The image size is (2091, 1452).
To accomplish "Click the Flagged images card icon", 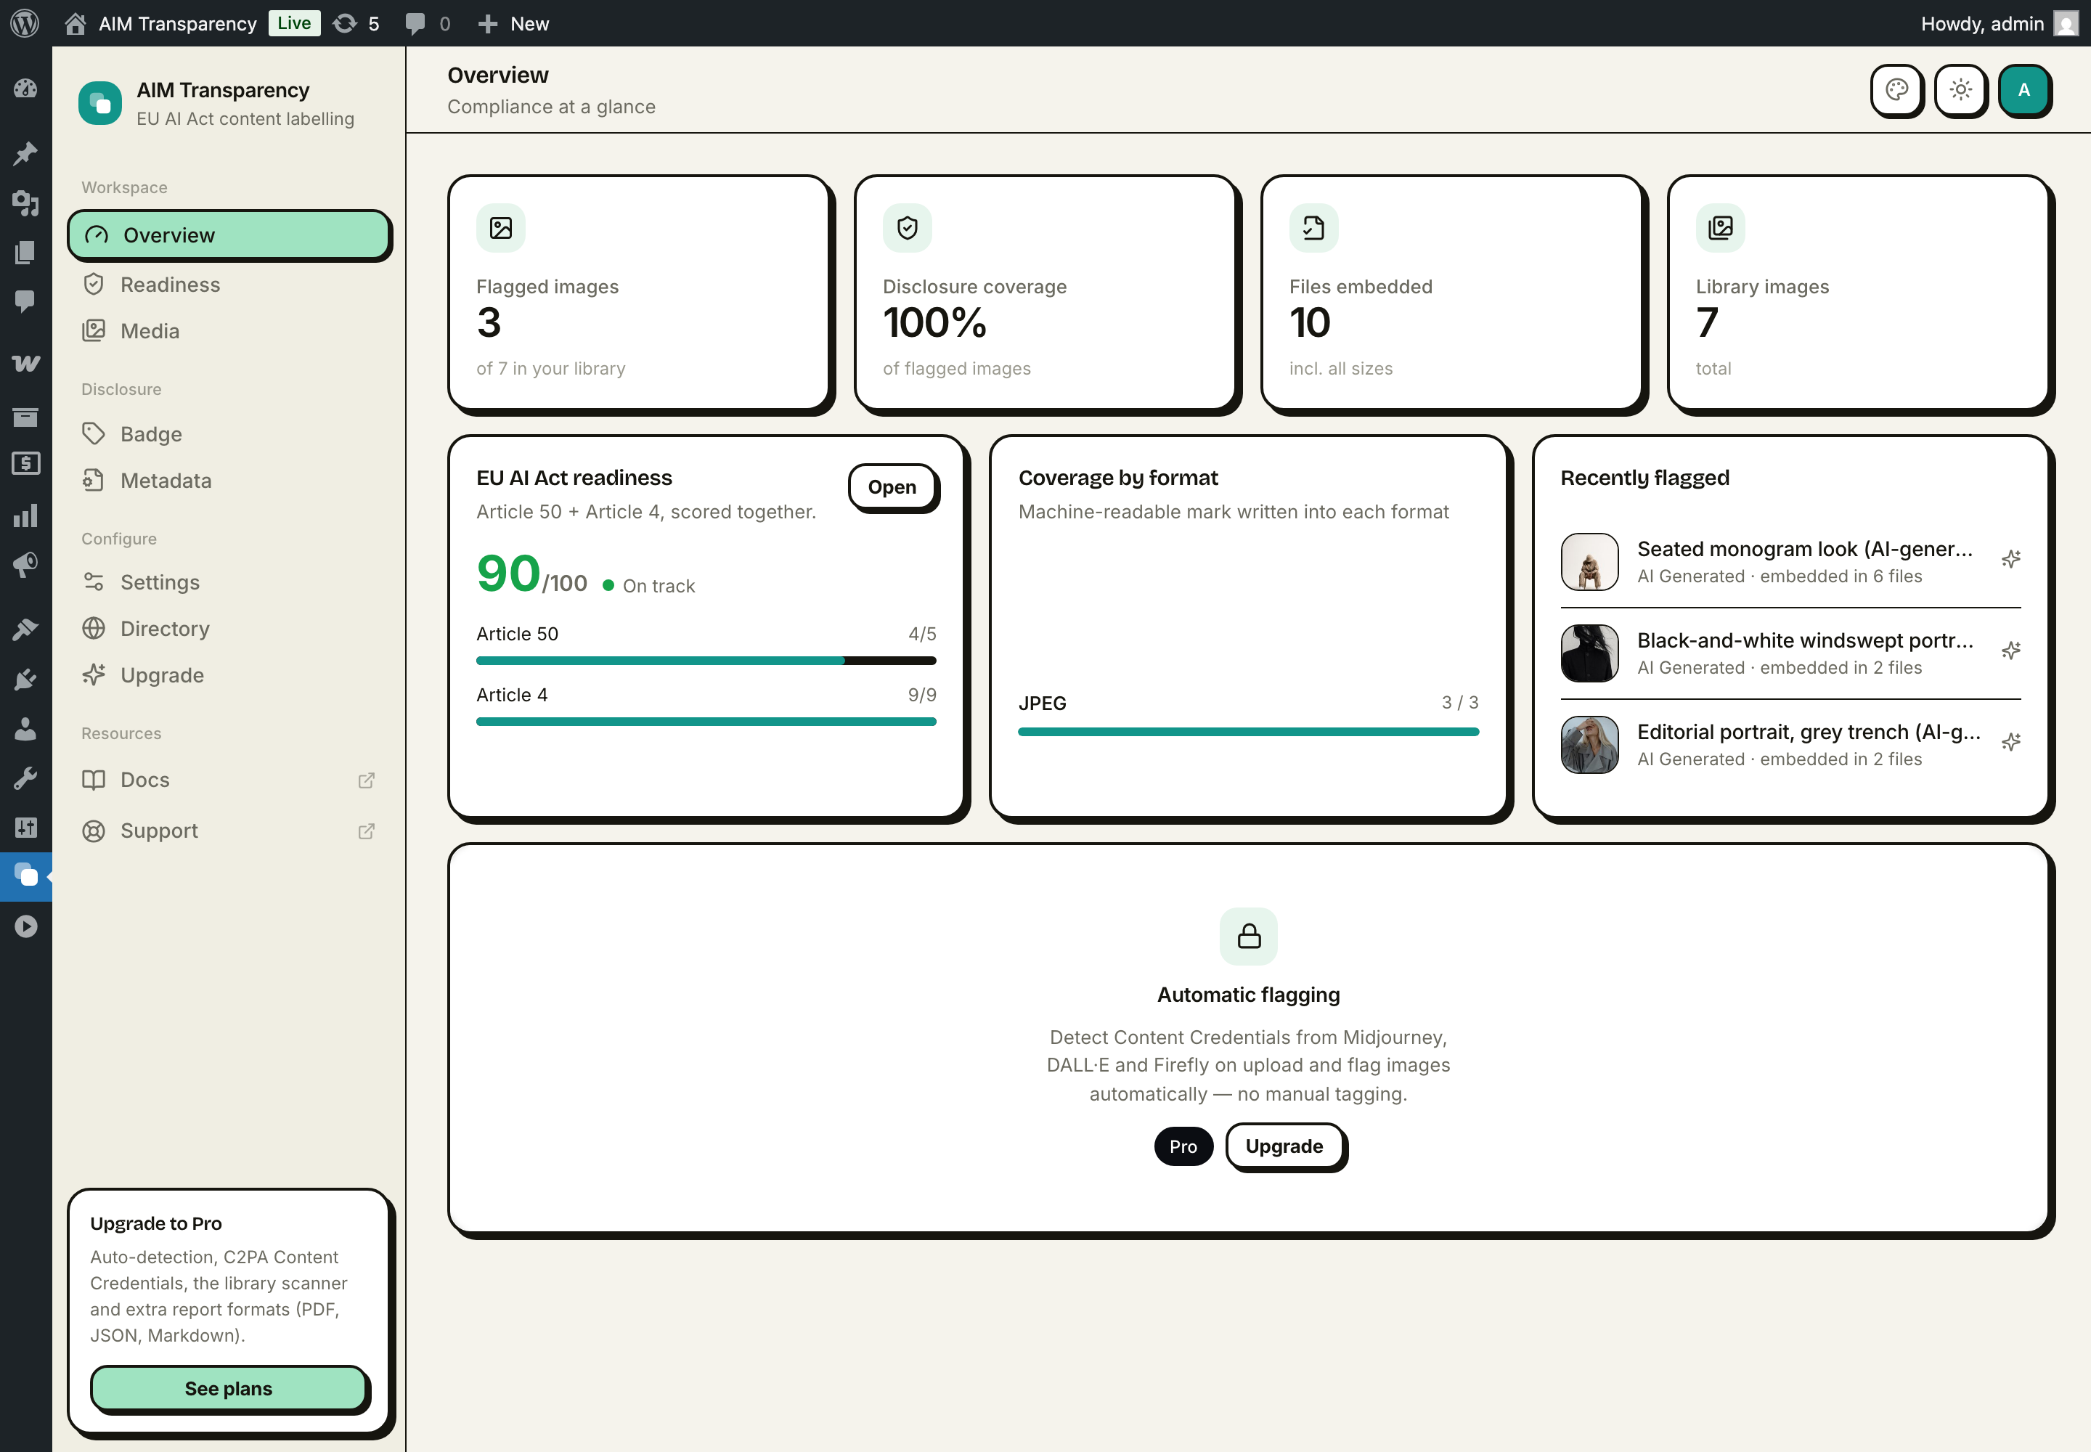I will (500, 227).
